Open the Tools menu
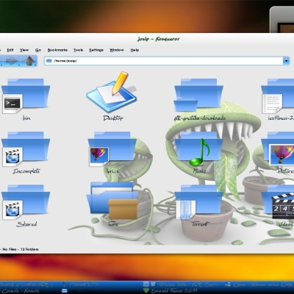 (x=79, y=50)
